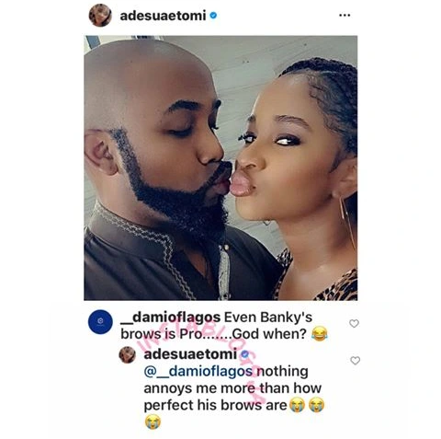Image resolution: width=441 pixels, height=439 pixels.
Task: Like the _damioflagos comment with heart
Action: coord(354,323)
